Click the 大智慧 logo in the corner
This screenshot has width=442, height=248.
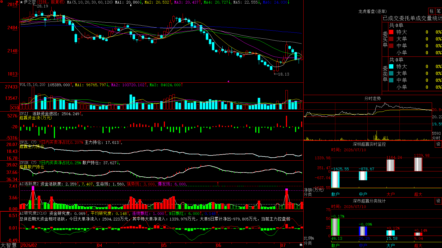point(9,245)
